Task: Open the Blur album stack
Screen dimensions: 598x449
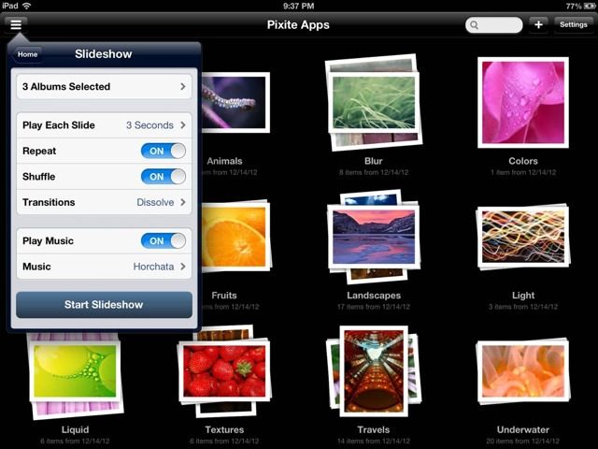Action: coord(373,102)
